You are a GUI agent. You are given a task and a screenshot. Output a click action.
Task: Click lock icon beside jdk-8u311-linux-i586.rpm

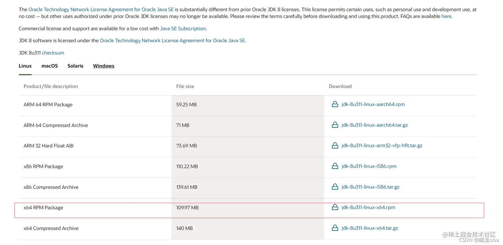pyautogui.click(x=335, y=166)
